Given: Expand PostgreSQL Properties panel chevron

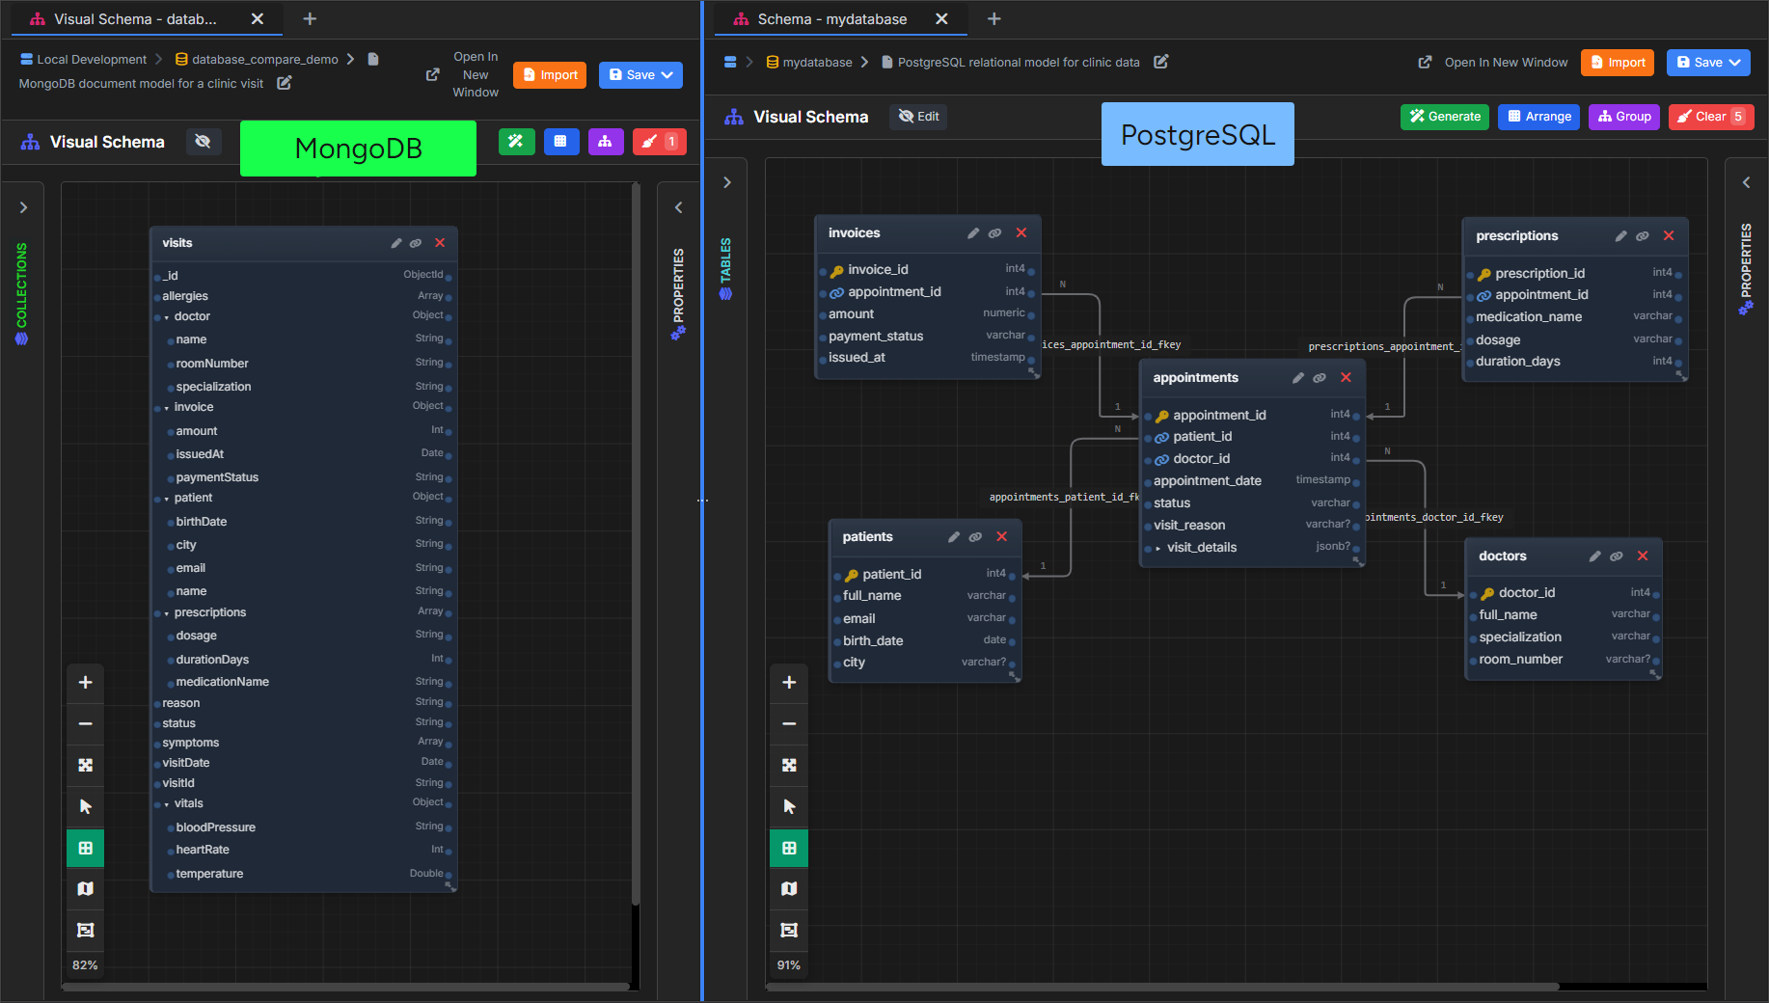Looking at the screenshot, I should point(1746,182).
